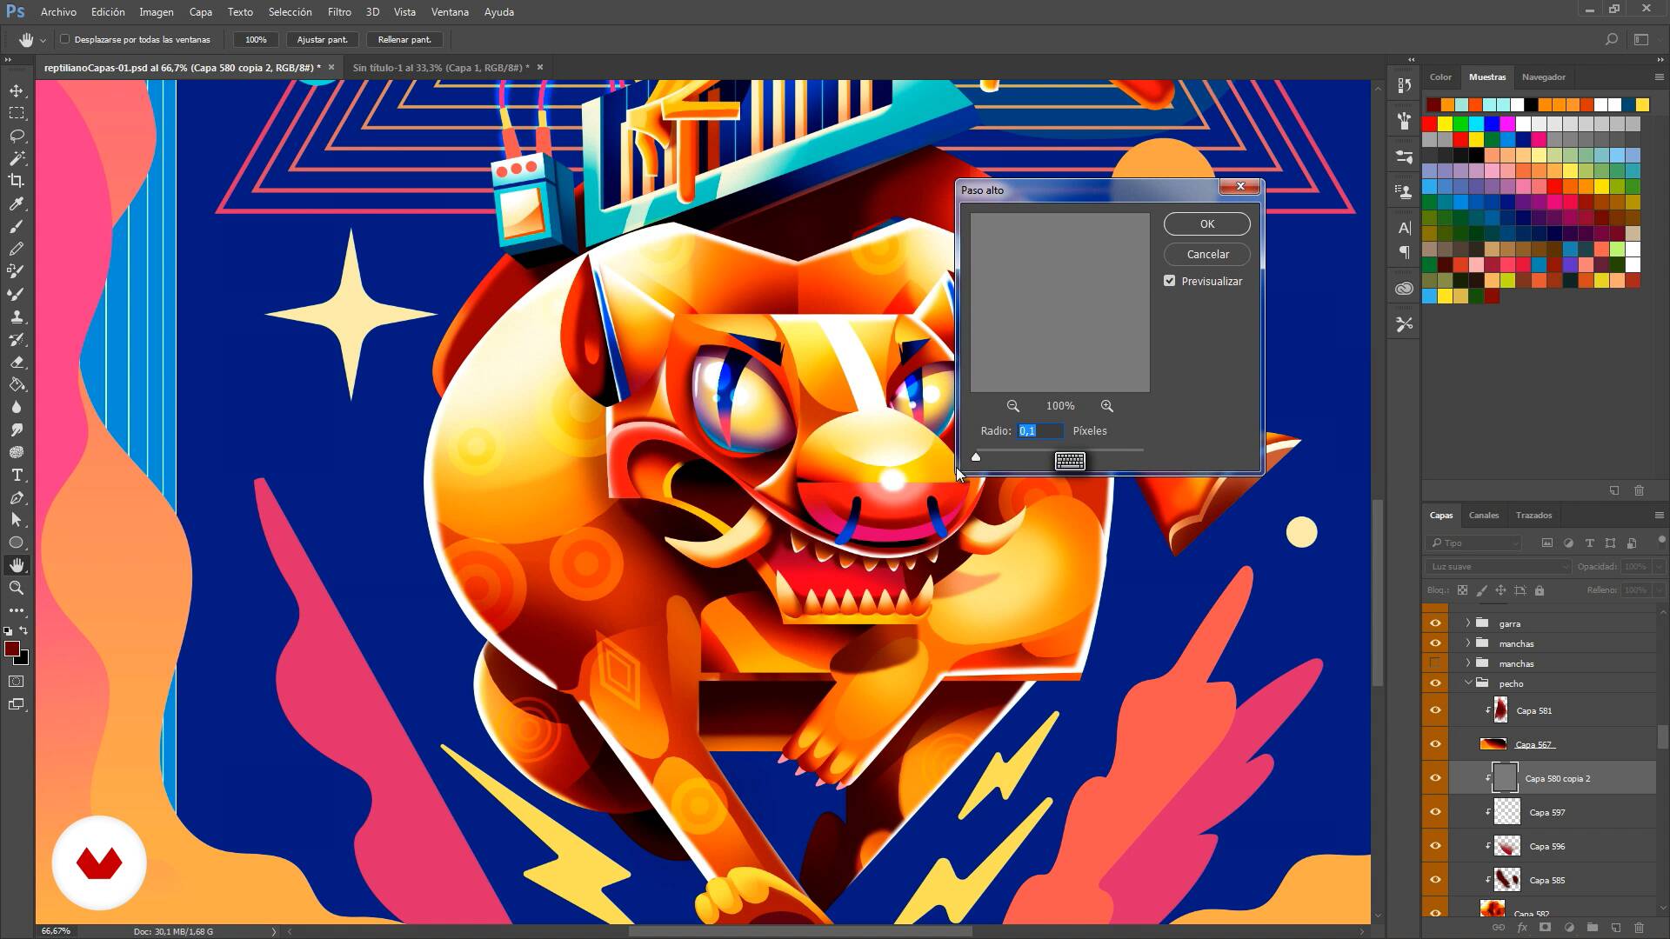Select the Magic Wand tool

(x=17, y=158)
